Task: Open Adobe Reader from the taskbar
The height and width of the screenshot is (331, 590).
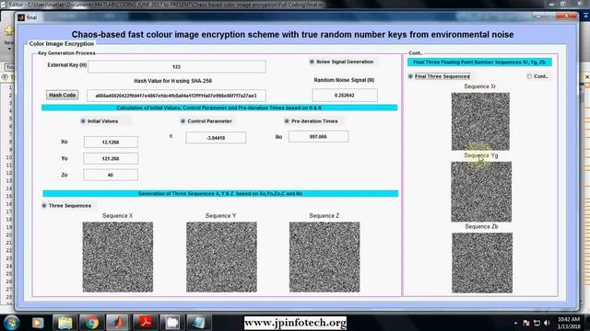Action: pos(146,323)
